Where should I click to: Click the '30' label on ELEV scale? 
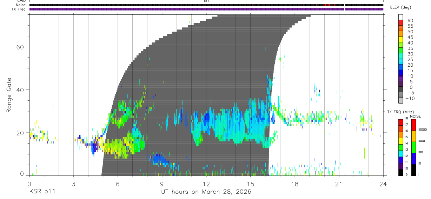410,54
